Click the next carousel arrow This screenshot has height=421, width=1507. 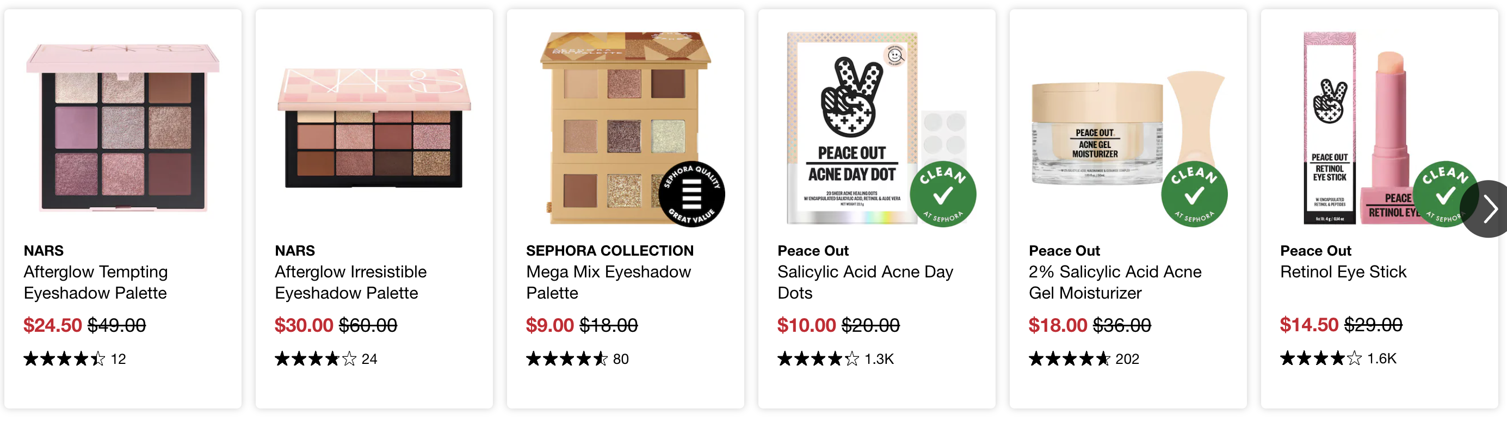1486,209
